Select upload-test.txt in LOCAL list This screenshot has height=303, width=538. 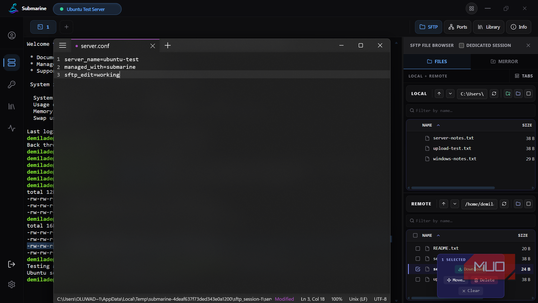click(x=452, y=148)
